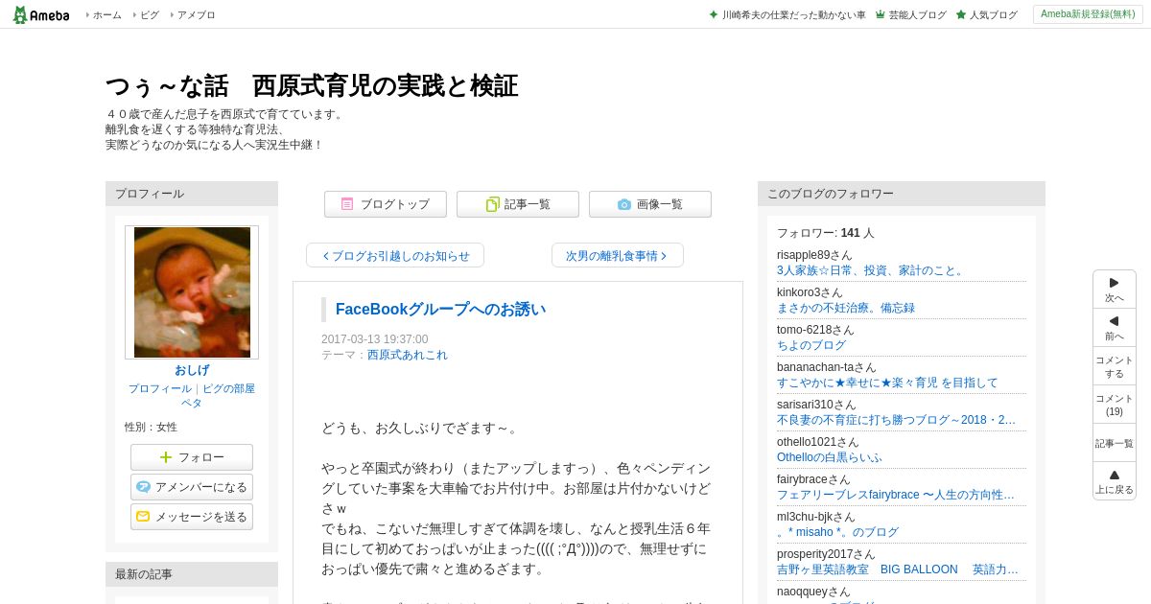Open ピグの部屋 link

(228, 388)
